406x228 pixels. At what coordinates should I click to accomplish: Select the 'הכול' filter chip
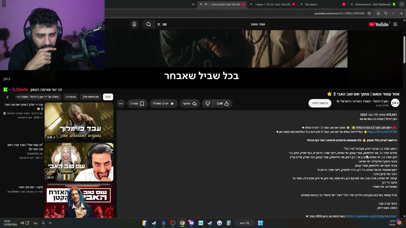108,97
